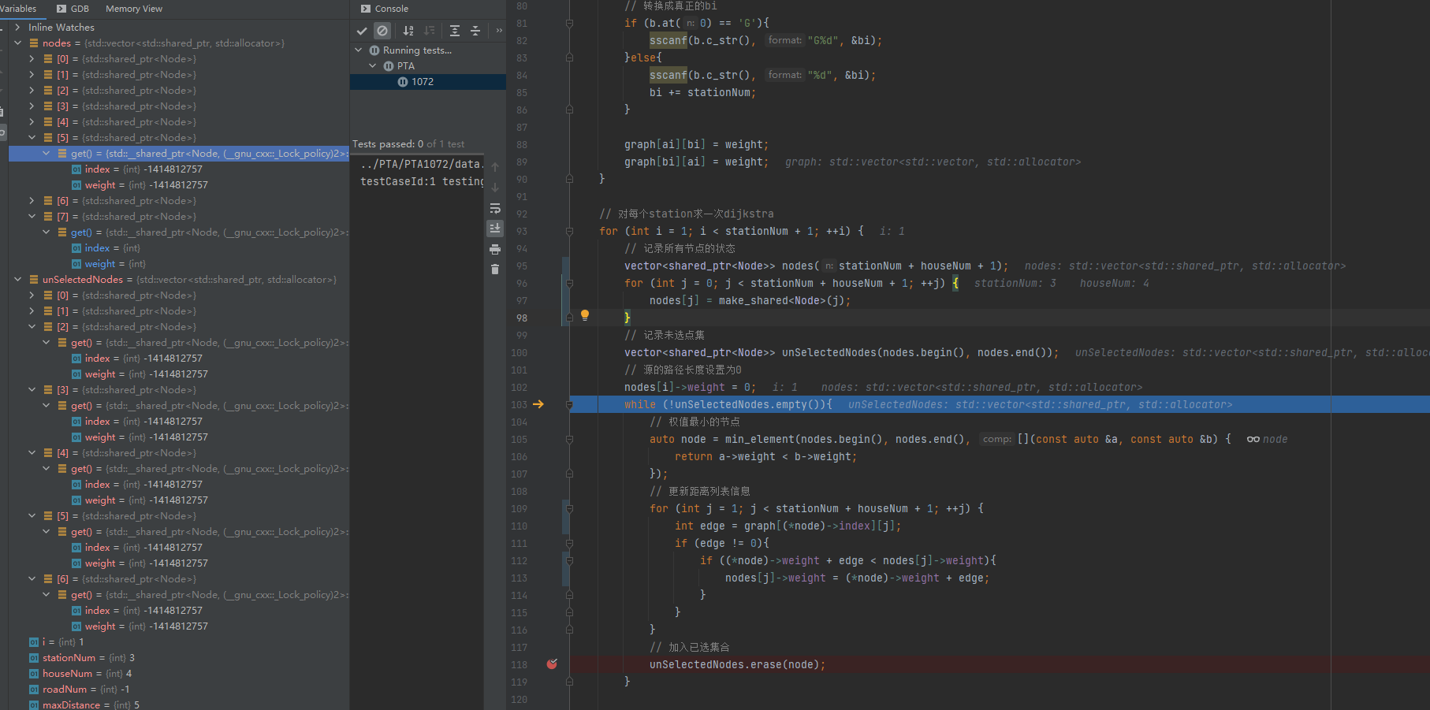Fold the inner for loop at line 109
This screenshot has height=710, width=1430.
[569, 508]
